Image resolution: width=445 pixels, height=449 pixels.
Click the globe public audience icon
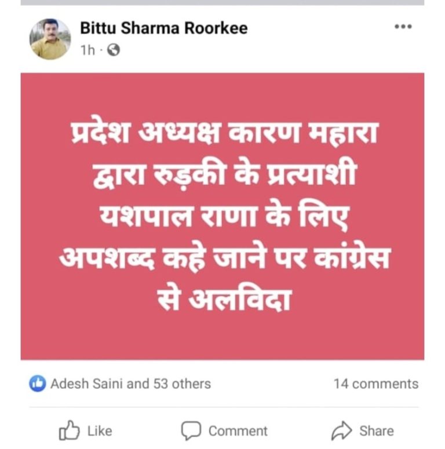point(114,50)
